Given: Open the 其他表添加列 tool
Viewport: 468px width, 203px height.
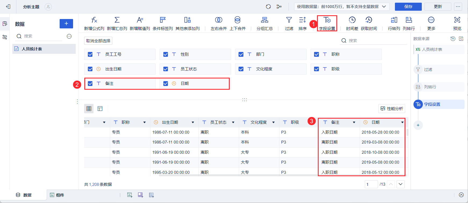Looking at the screenshot, I should click(188, 23).
